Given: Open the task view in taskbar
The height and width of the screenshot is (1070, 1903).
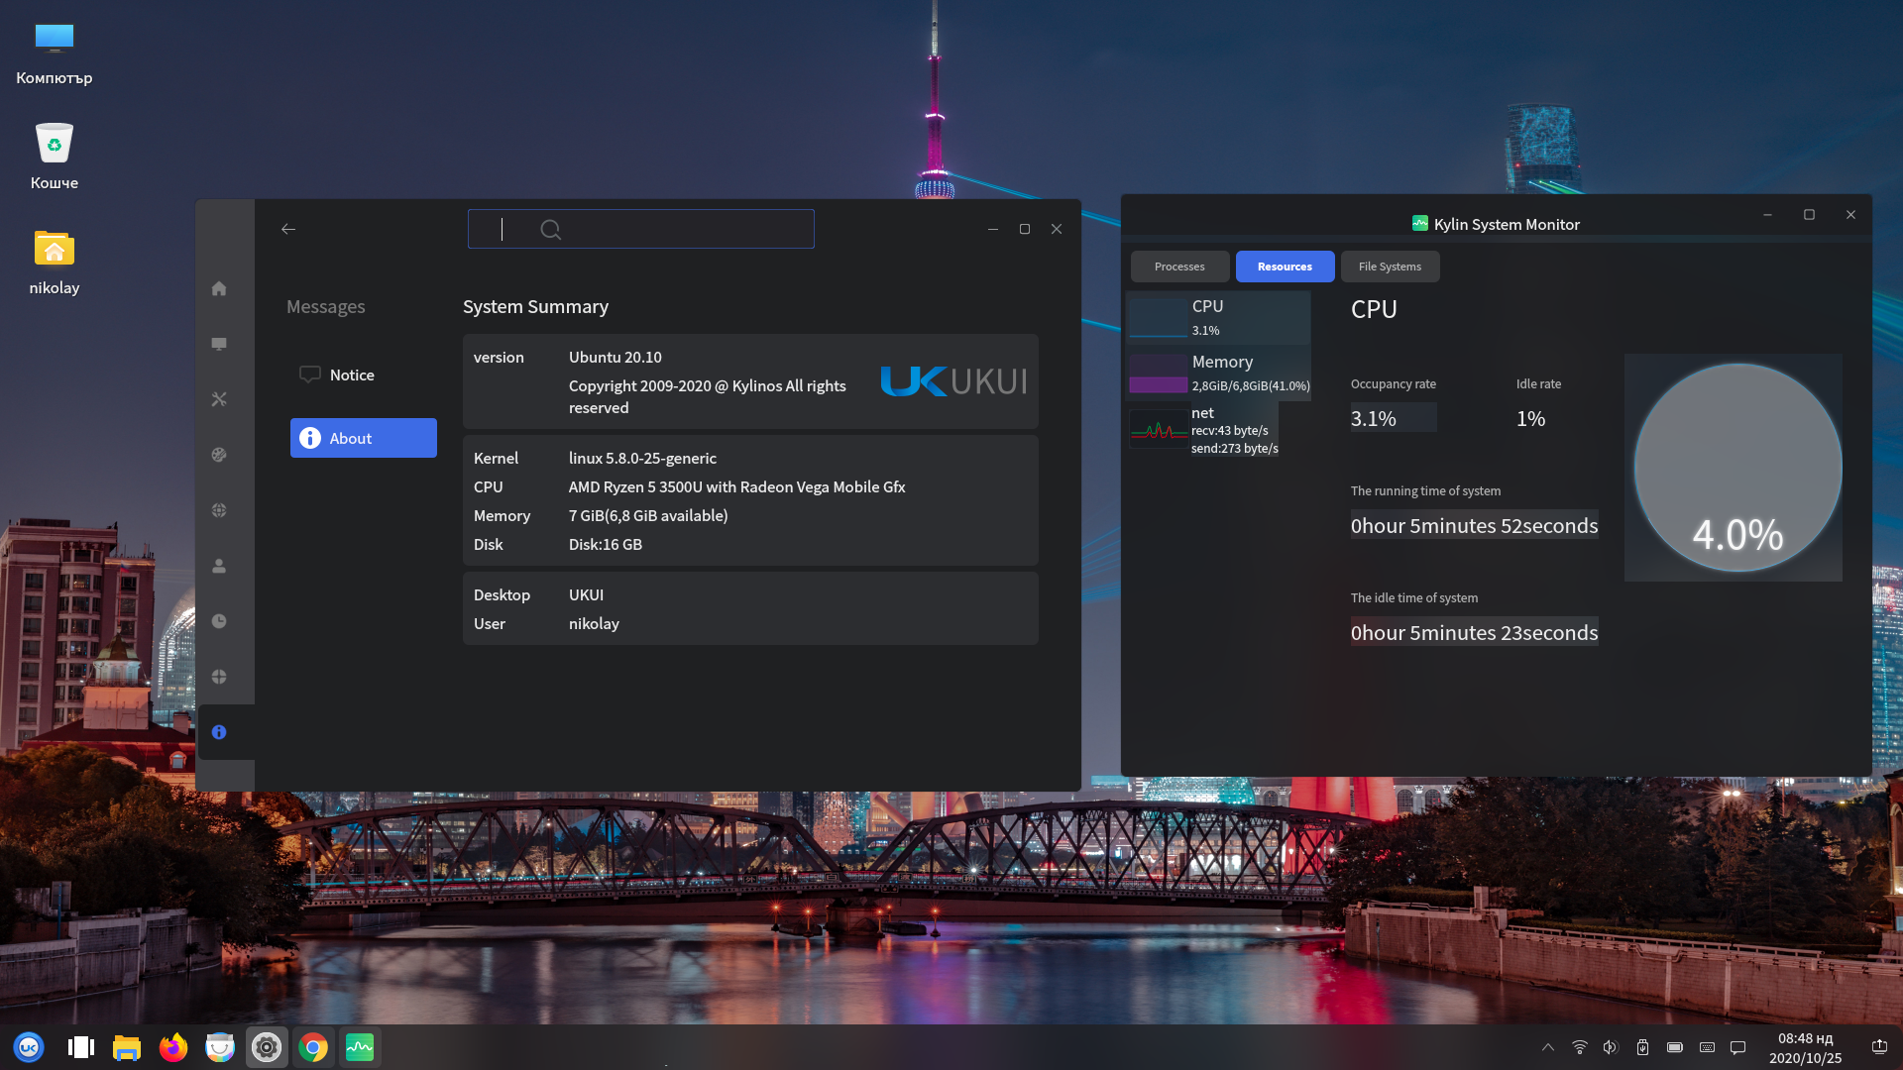Looking at the screenshot, I should pos(80,1047).
